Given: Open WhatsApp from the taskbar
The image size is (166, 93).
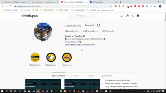Looking at the screenshot, I should point(61,91).
